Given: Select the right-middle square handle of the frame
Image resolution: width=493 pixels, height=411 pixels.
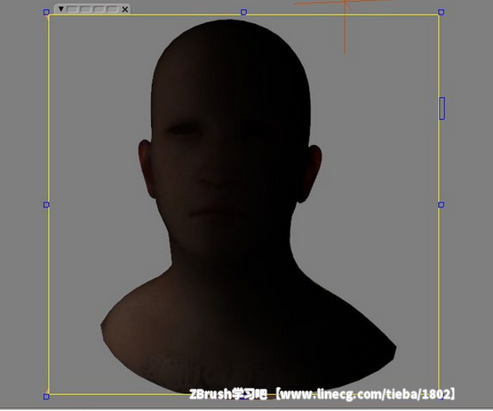Looking at the screenshot, I should pyautogui.click(x=441, y=205).
